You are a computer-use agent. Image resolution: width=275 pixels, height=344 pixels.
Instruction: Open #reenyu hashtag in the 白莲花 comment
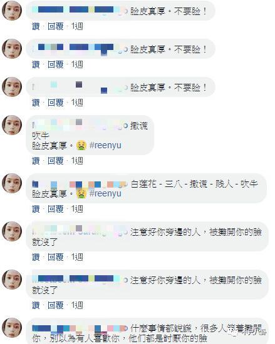[105, 193]
